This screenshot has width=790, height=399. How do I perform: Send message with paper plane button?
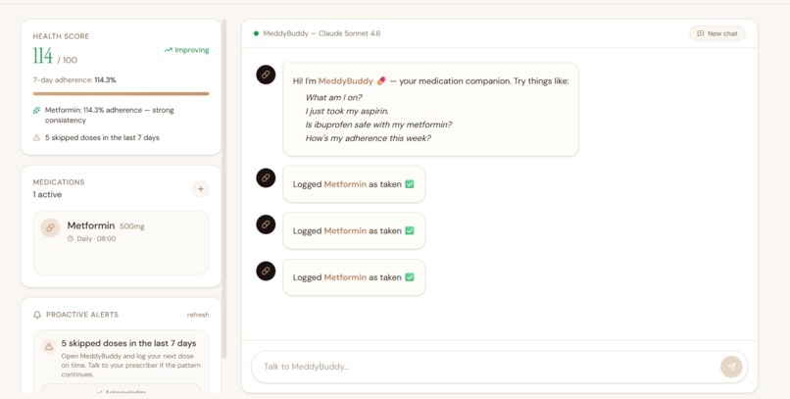(731, 367)
